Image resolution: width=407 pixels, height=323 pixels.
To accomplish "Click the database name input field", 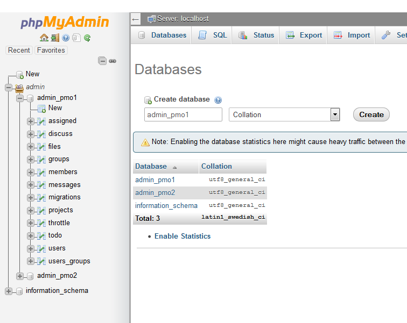I will tap(183, 114).
